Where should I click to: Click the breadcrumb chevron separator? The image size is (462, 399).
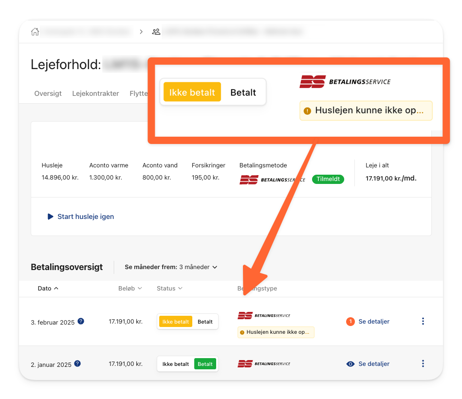click(141, 32)
